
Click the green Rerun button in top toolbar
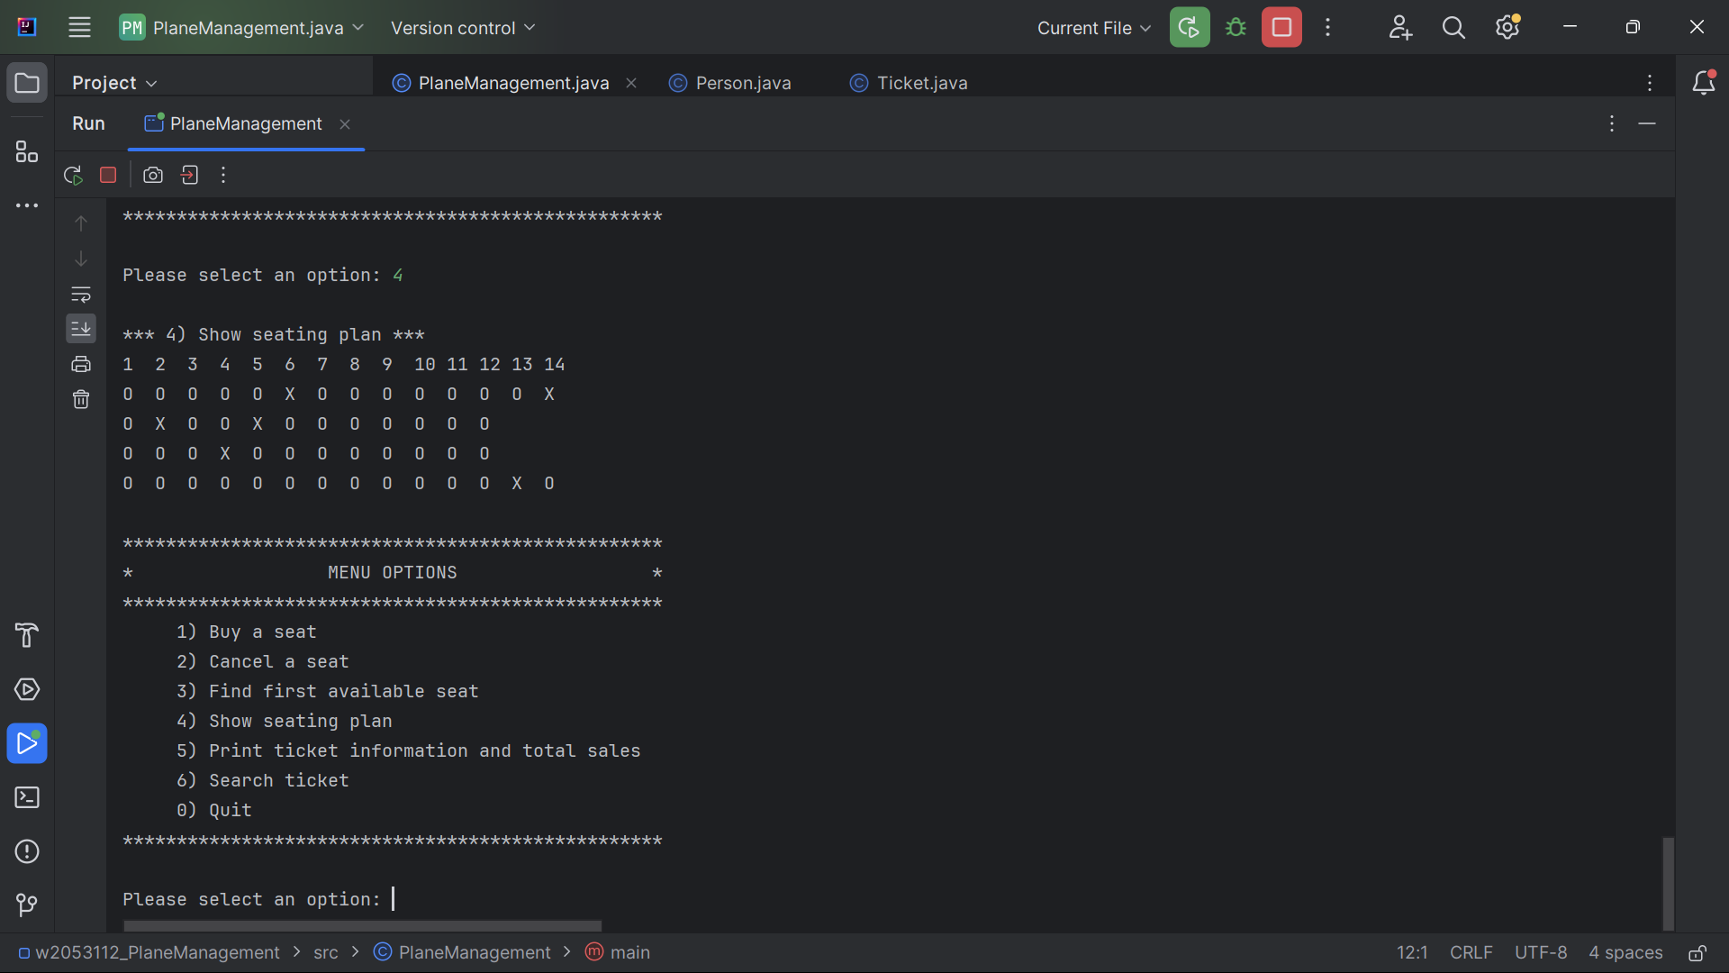tap(1189, 27)
